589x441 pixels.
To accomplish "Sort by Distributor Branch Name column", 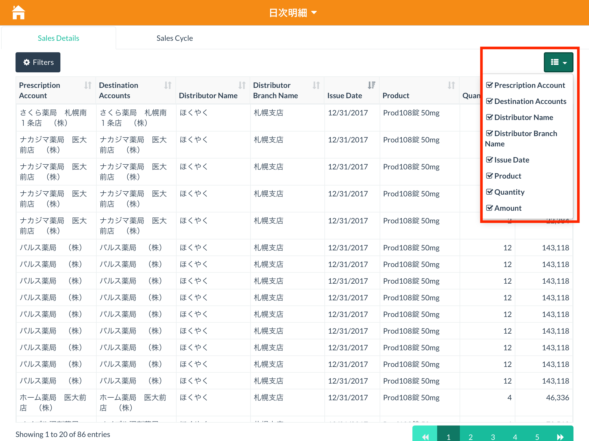I will click(316, 85).
